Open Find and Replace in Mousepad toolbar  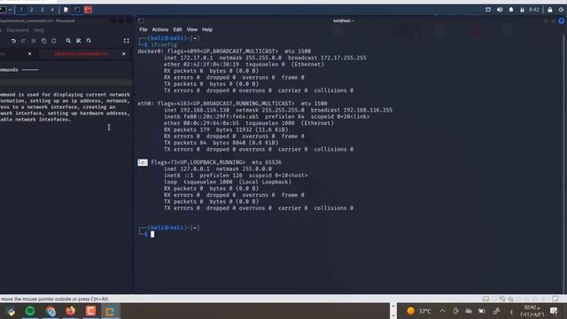[x=79, y=41]
